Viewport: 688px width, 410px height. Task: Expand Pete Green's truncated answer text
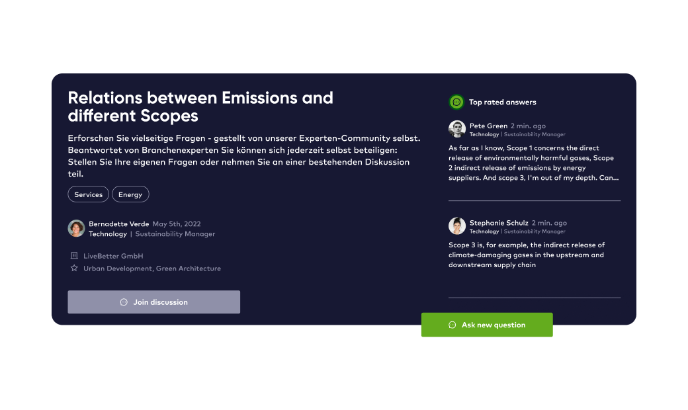(534, 163)
